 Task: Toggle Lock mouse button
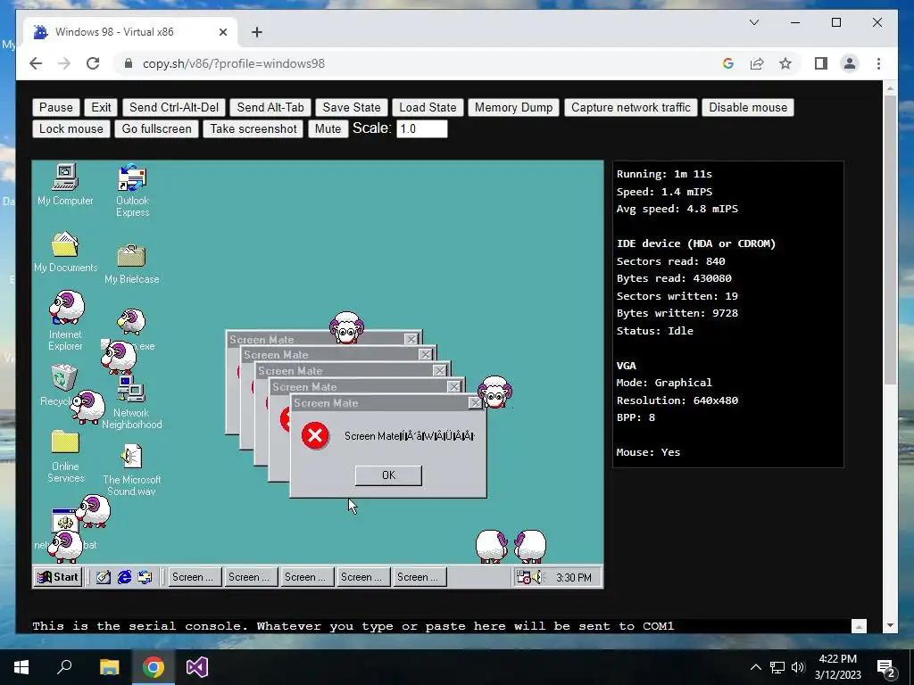[71, 128]
